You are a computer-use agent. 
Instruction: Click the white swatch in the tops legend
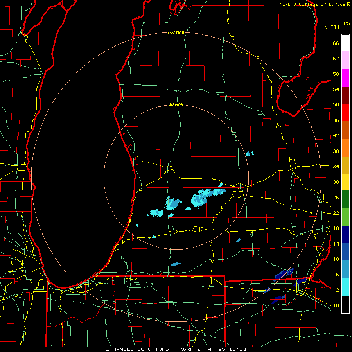[x=345, y=43]
